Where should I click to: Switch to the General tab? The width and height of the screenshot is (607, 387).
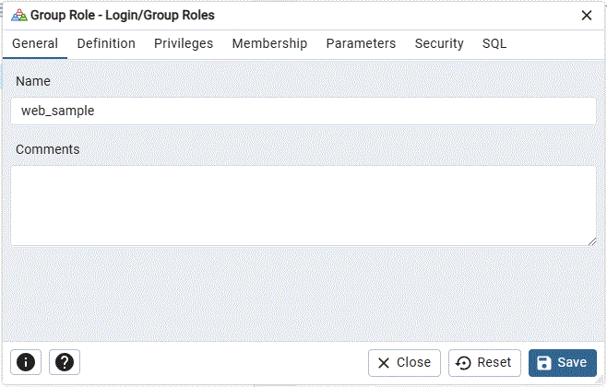click(x=35, y=43)
